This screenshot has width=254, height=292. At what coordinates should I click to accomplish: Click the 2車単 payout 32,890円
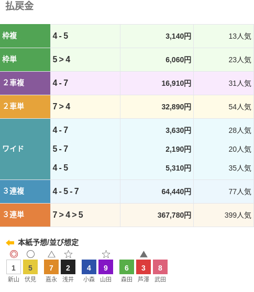pyautogui.click(x=176, y=107)
